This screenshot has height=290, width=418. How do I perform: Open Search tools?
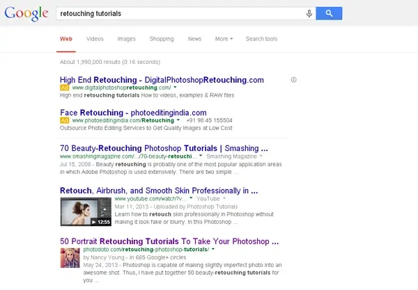pos(261,39)
